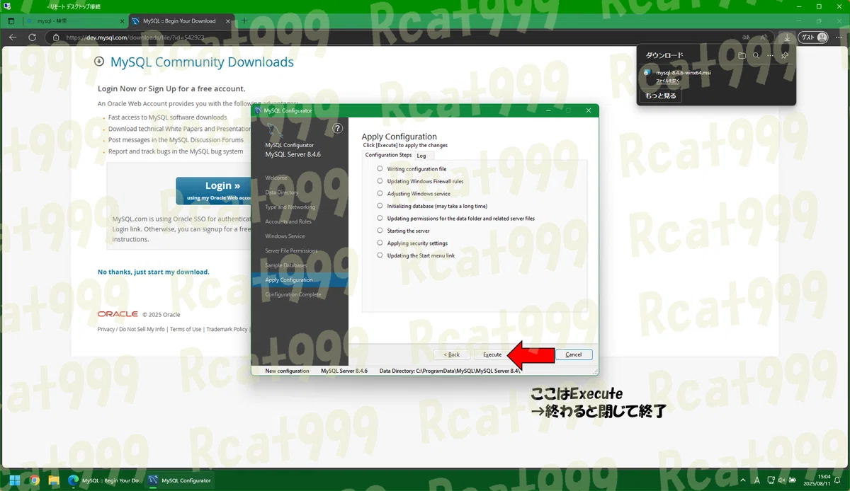
Task: Open the Privacy / Do Not Sell My Info footer link
Action: point(131,330)
